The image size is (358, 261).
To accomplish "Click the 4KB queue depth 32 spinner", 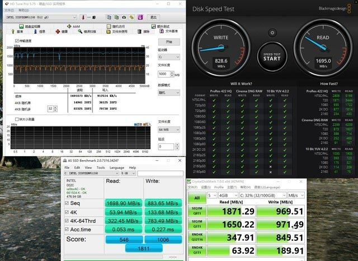I will point(55,109).
